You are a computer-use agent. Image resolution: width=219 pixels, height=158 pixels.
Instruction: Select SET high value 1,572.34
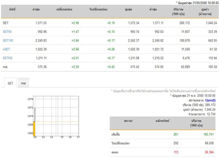pos(134,23)
